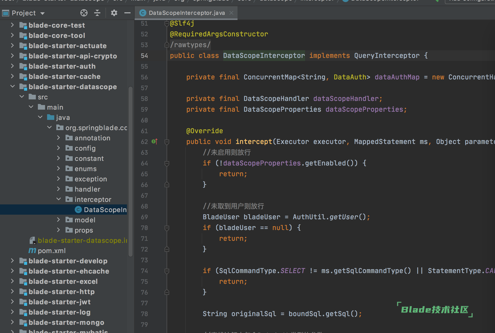Click the getUser() call on line 69
This screenshot has width=495, height=333.
coord(348,217)
